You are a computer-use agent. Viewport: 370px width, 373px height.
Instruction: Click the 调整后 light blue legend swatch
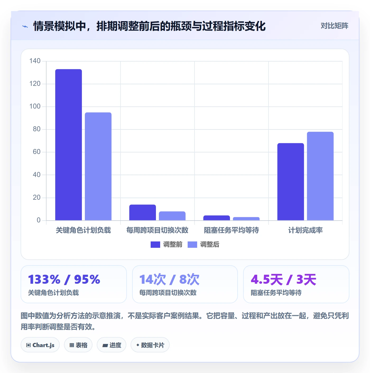[192, 245]
